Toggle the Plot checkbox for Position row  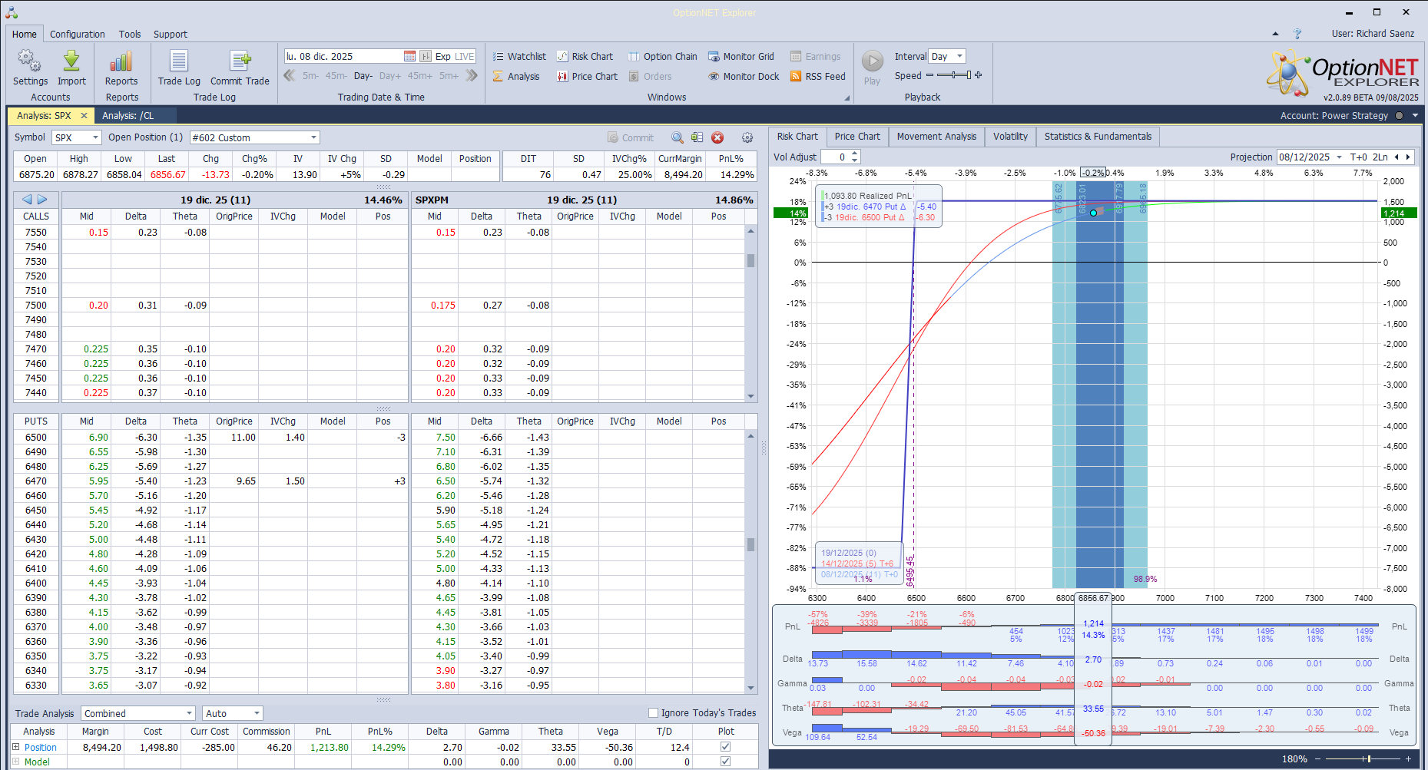tap(726, 746)
